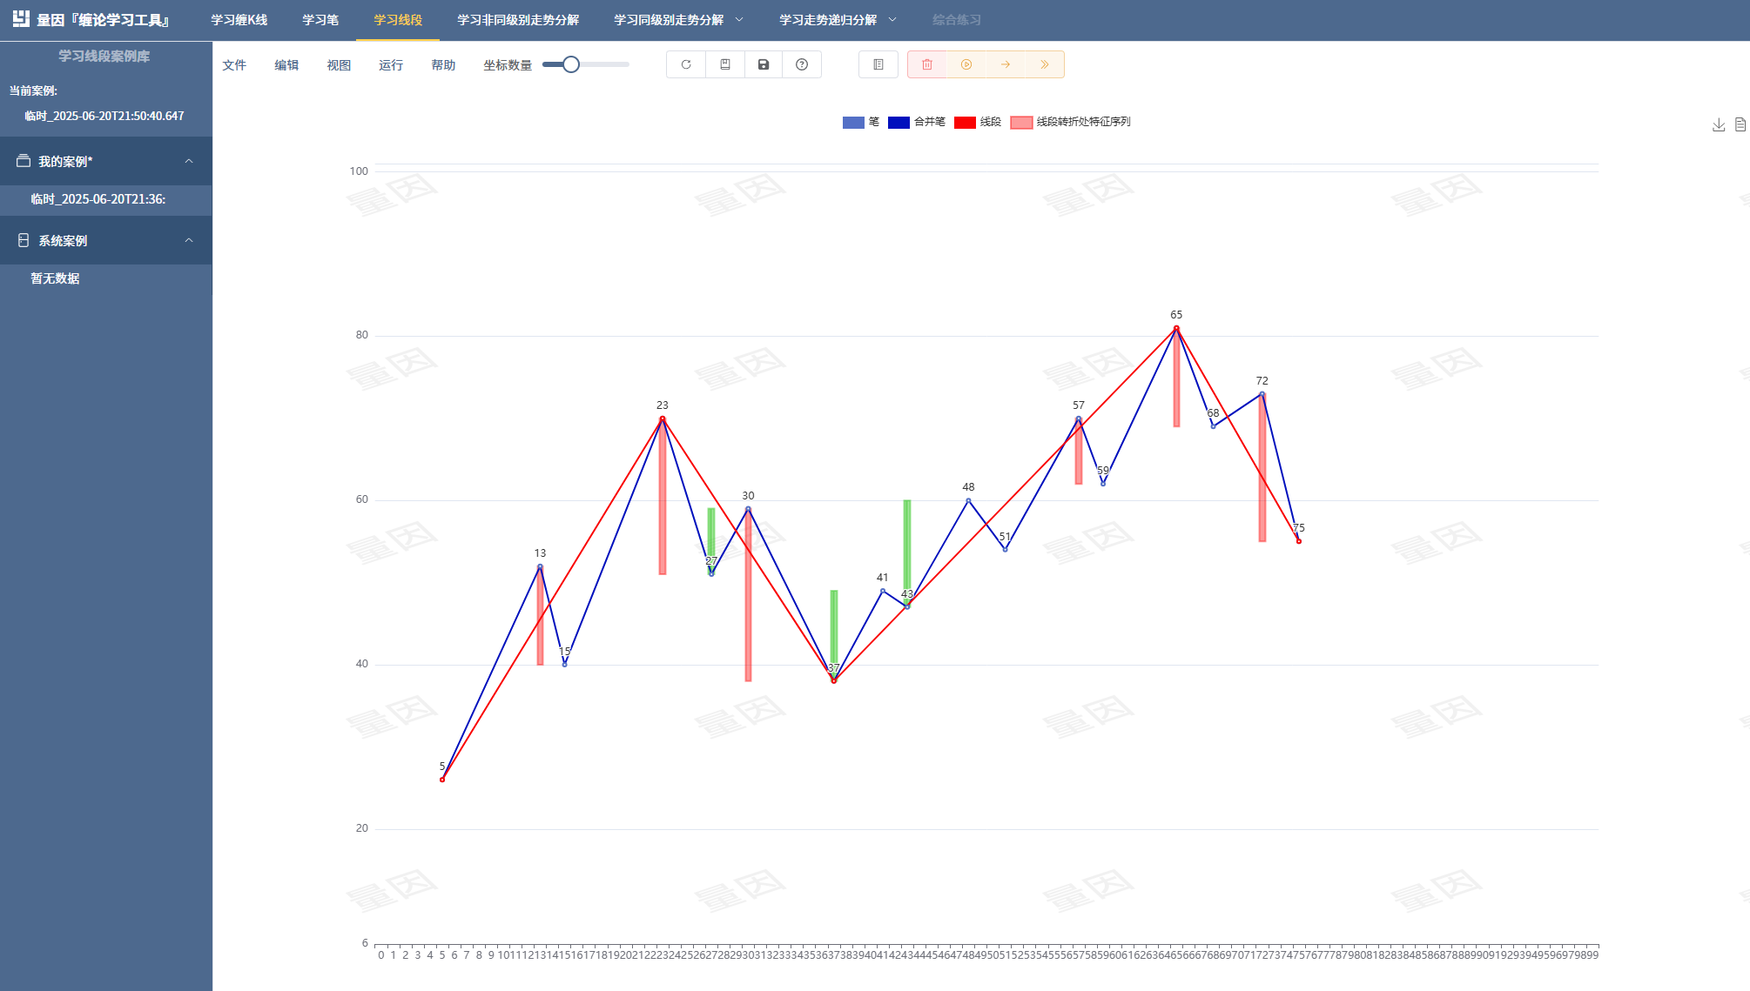
Task: Click the red trash delete icon
Action: [927, 64]
